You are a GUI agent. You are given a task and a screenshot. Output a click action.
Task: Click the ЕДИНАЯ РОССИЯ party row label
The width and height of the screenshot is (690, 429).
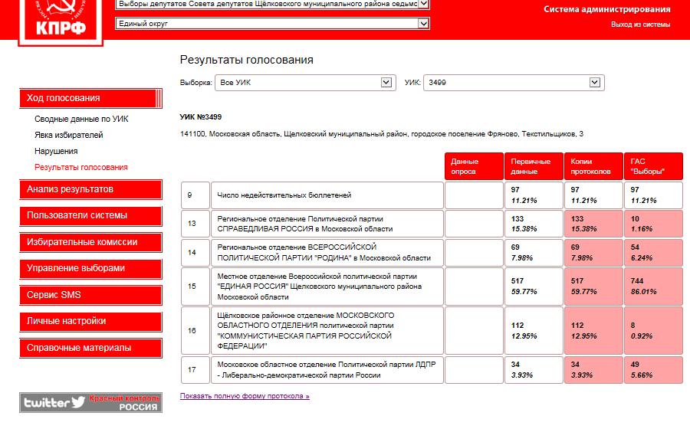[x=327, y=287]
